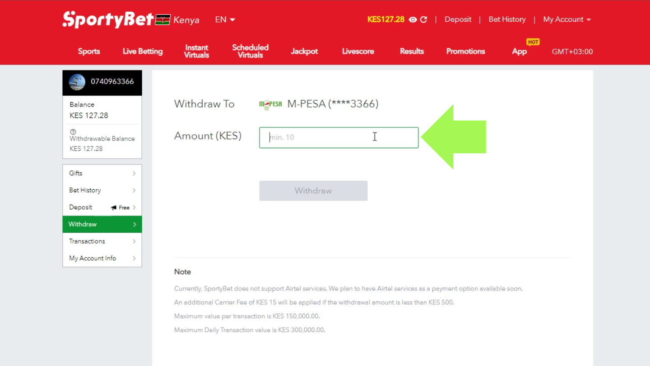650x366 pixels.
Task: Click the user profile avatar picture
Action: 77,82
